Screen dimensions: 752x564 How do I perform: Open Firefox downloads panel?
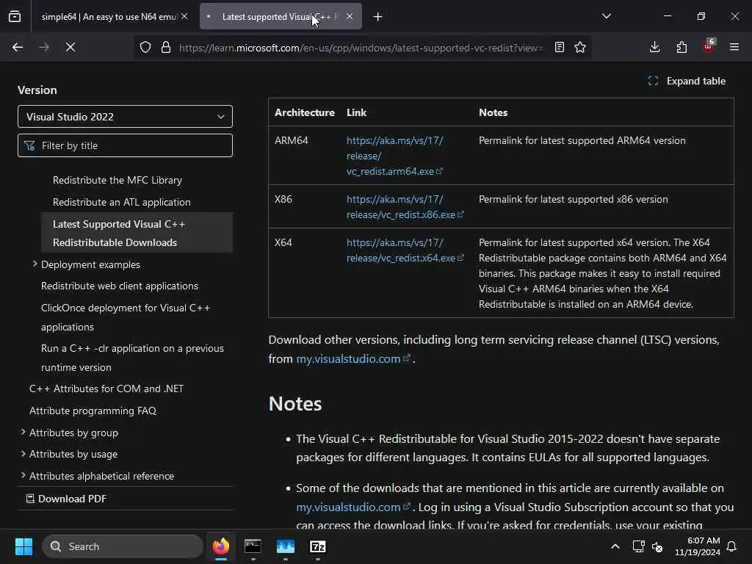coord(654,47)
